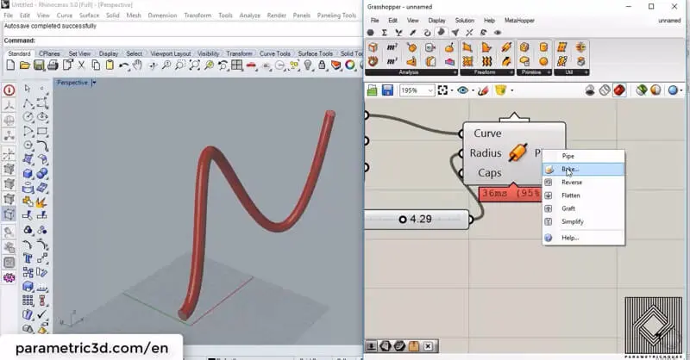Click the Pipe component icon on canvas
690x360 pixels.
(517, 153)
